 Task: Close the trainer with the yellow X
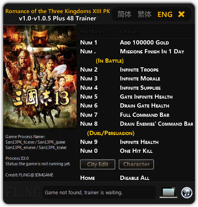click(181, 14)
